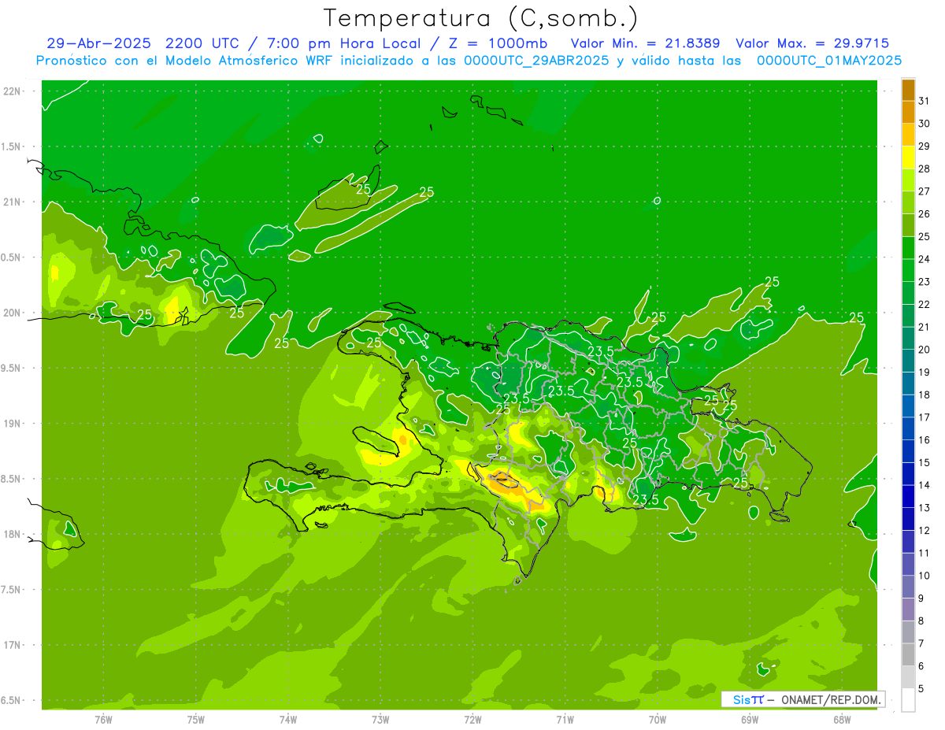Click 'Valor Min. = 21.8389' value
This screenshot has width=945, height=730.
point(646,43)
